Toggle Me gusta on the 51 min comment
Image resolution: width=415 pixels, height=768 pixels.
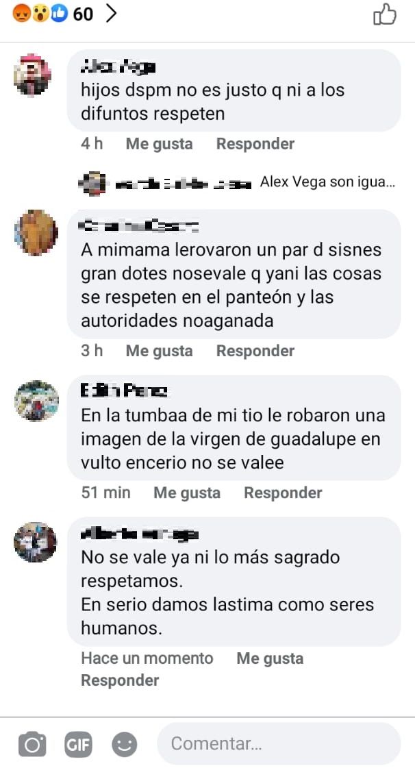(x=187, y=492)
